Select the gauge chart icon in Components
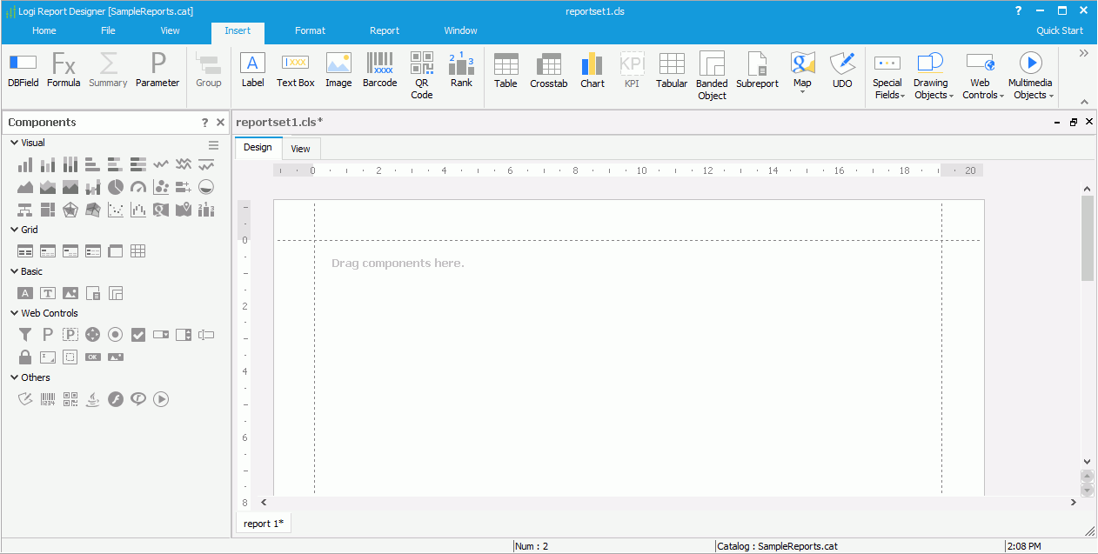The image size is (1098, 554). click(137, 186)
